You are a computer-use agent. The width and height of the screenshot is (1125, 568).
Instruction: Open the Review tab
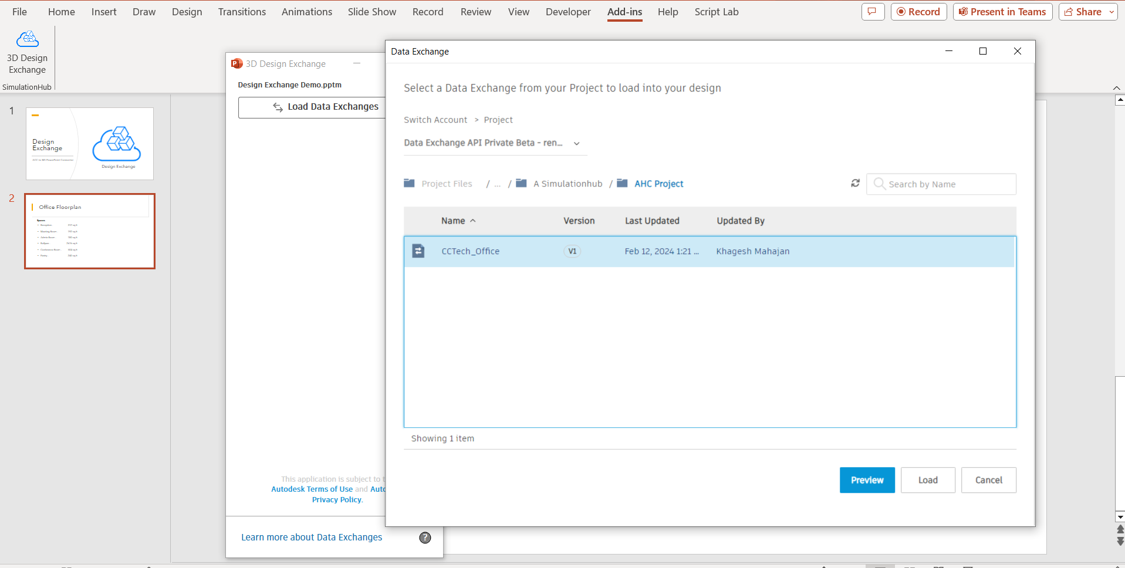pos(476,12)
